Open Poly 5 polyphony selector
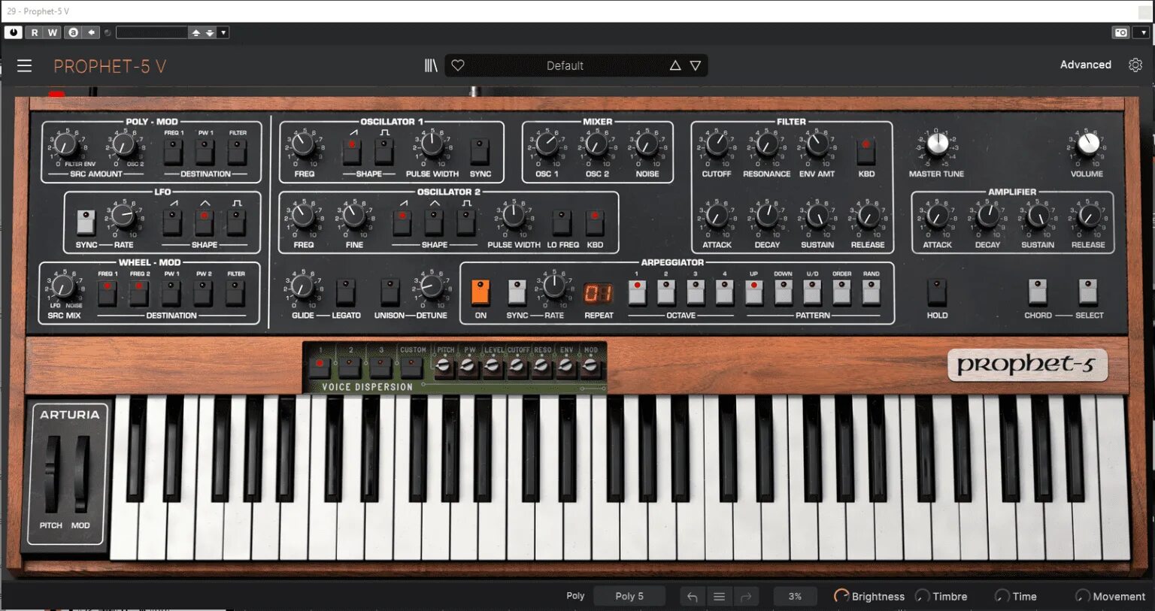Image resolution: width=1155 pixels, height=611 pixels. [629, 596]
